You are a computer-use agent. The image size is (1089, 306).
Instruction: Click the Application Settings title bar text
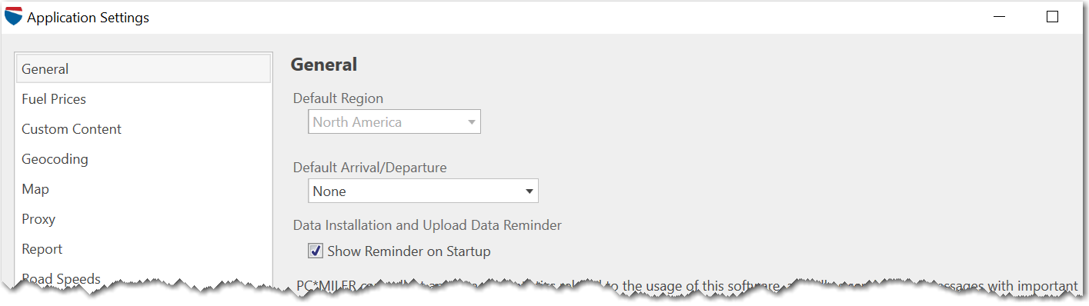[88, 18]
